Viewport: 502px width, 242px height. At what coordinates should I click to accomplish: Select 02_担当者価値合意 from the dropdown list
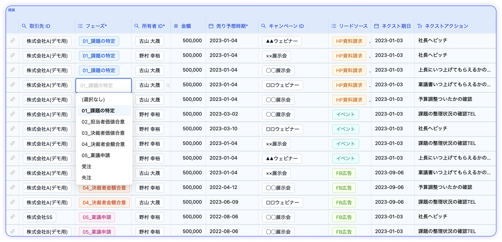tap(104, 122)
